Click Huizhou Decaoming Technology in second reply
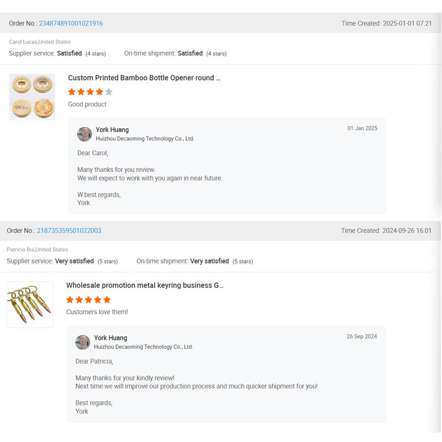This screenshot has width=442, height=442. click(x=143, y=347)
